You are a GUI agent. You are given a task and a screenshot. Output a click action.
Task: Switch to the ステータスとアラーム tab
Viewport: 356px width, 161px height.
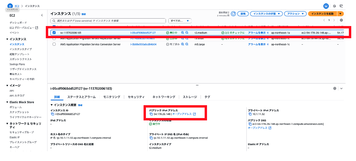pyautogui.click(x=81, y=97)
